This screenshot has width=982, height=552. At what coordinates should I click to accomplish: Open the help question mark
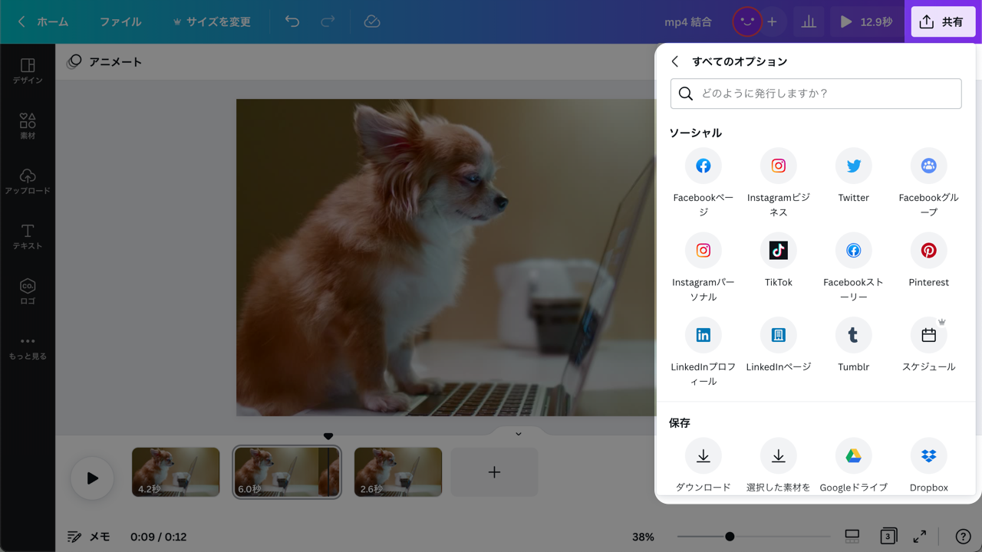(963, 537)
